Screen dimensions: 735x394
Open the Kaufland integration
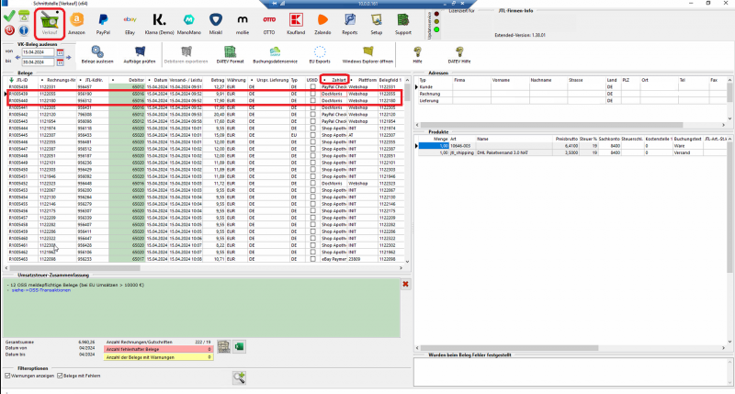click(297, 22)
